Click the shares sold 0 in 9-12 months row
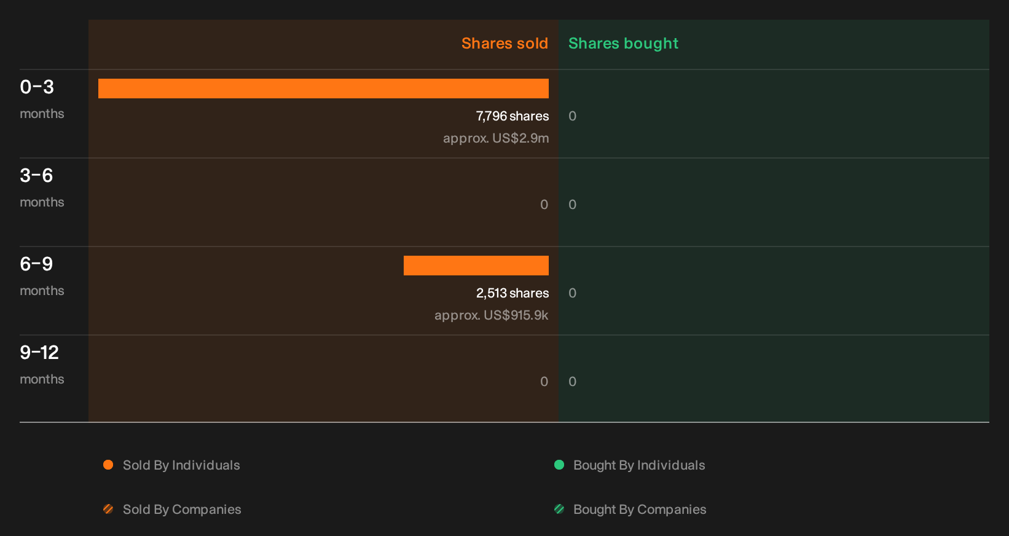1009x536 pixels. pos(544,382)
